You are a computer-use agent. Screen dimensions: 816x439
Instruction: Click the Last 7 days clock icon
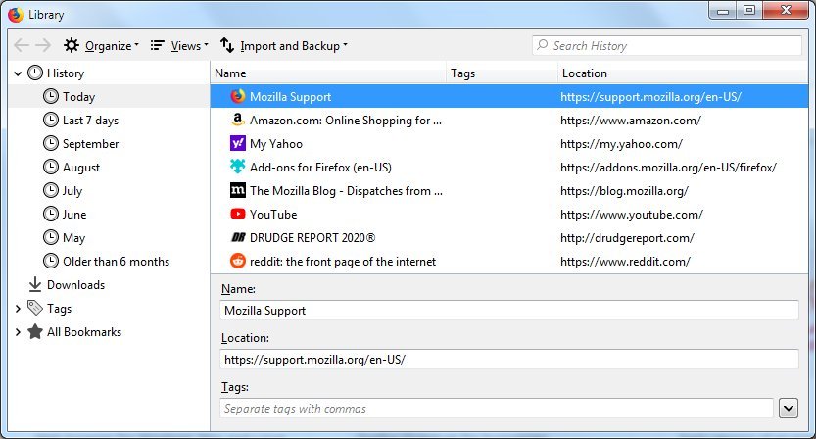[51, 120]
